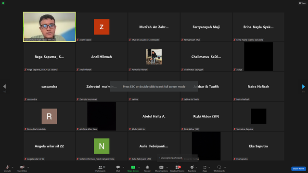Open the Reactions menu
This screenshot has width=308, height=173.
192,168
